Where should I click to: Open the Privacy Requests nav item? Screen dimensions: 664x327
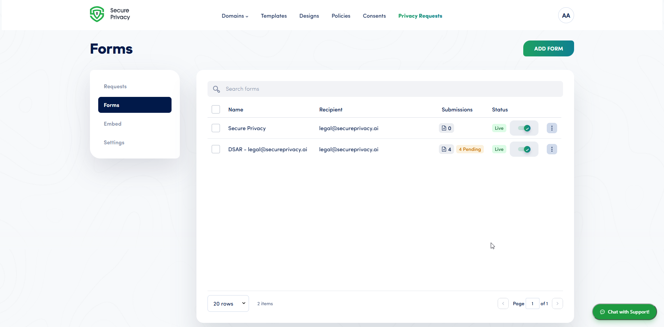pos(420,16)
